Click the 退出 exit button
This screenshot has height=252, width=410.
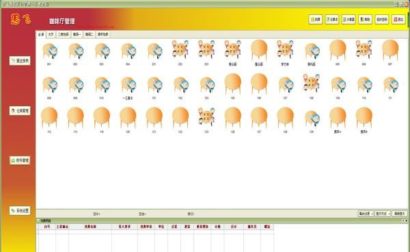click(398, 19)
